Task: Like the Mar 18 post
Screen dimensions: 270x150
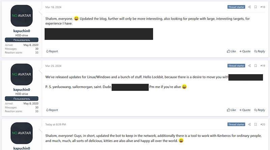Action: click(x=232, y=51)
